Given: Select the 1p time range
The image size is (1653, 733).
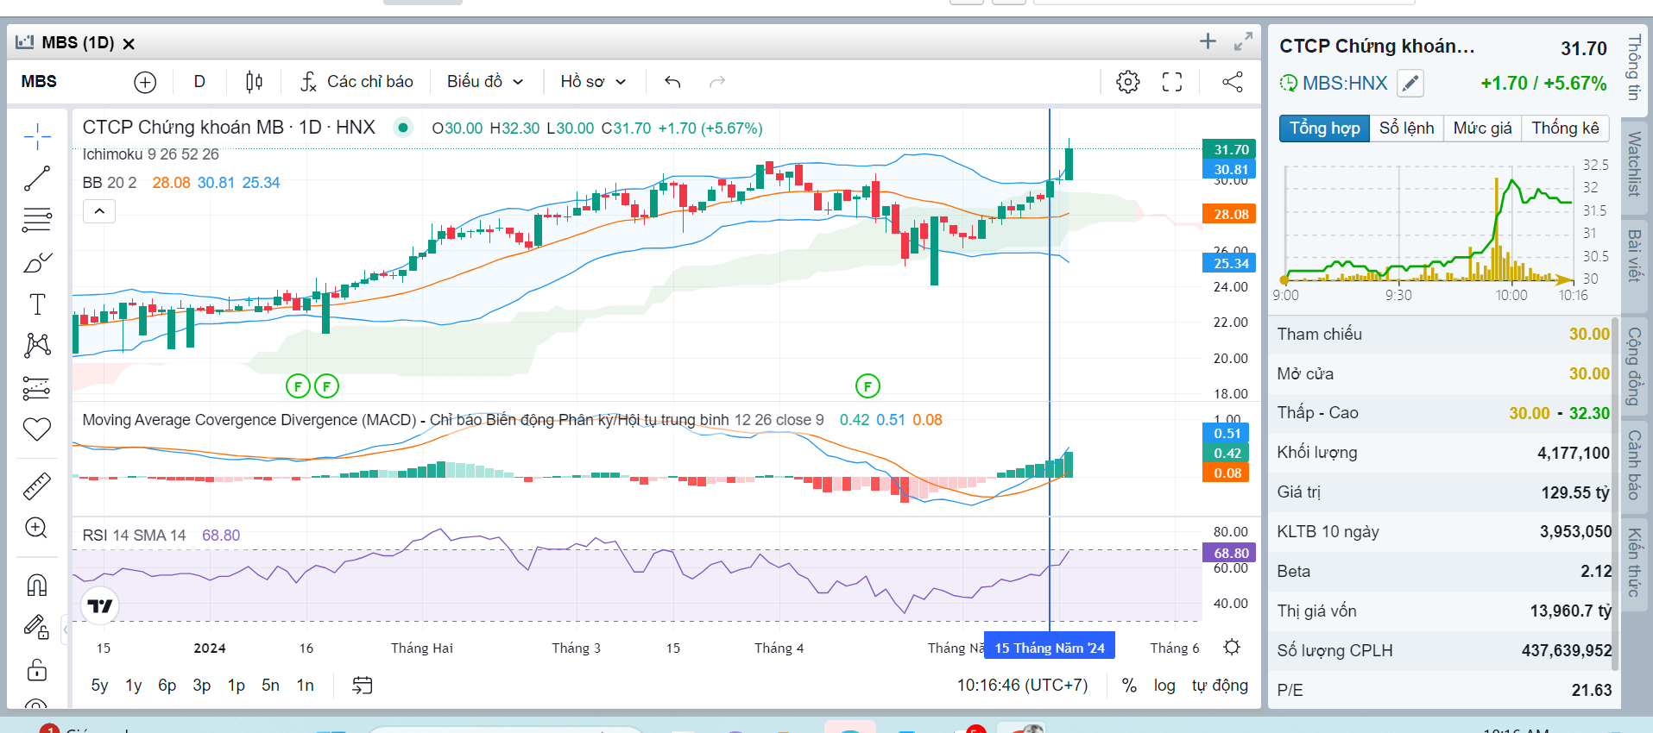Looking at the screenshot, I should pyautogui.click(x=237, y=686).
